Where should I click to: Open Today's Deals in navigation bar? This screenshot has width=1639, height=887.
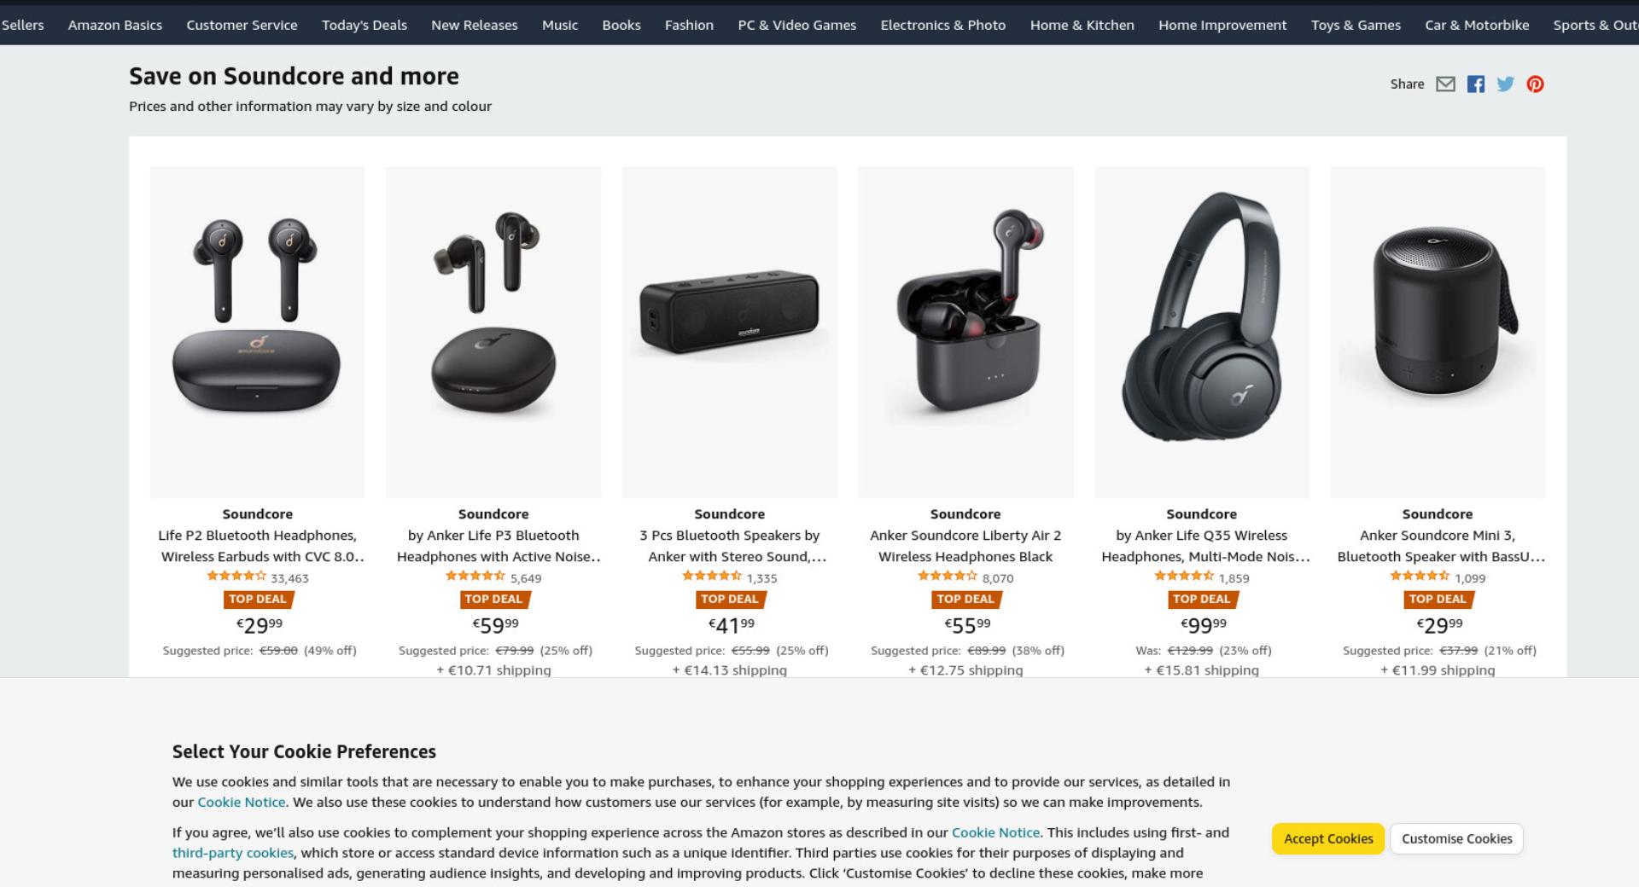(365, 25)
